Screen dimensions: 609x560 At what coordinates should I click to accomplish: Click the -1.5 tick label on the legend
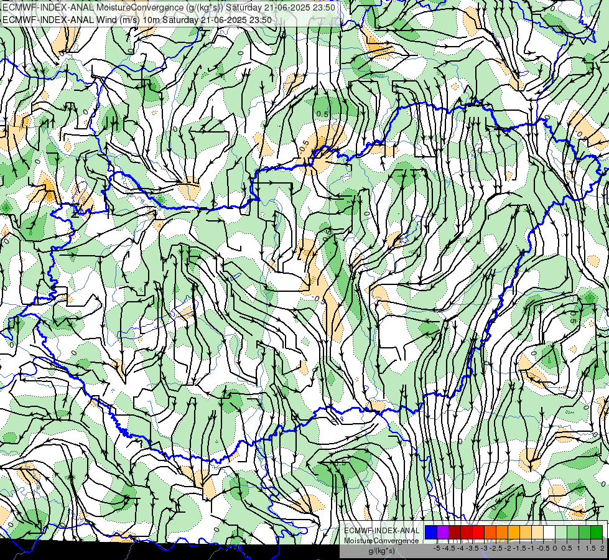[519, 548]
